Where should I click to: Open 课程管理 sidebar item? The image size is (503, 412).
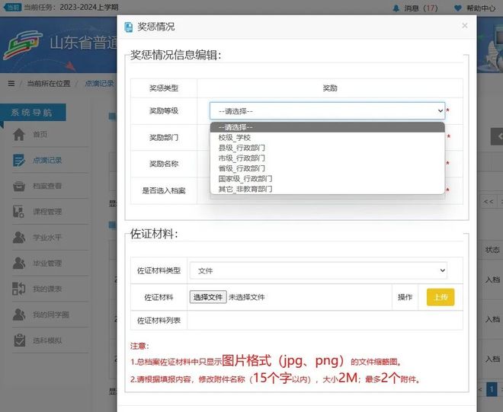pyautogui.click(x=47, y=212)
